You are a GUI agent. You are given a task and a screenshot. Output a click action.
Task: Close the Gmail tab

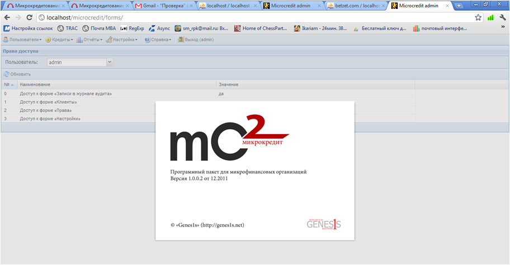(191, 6)
